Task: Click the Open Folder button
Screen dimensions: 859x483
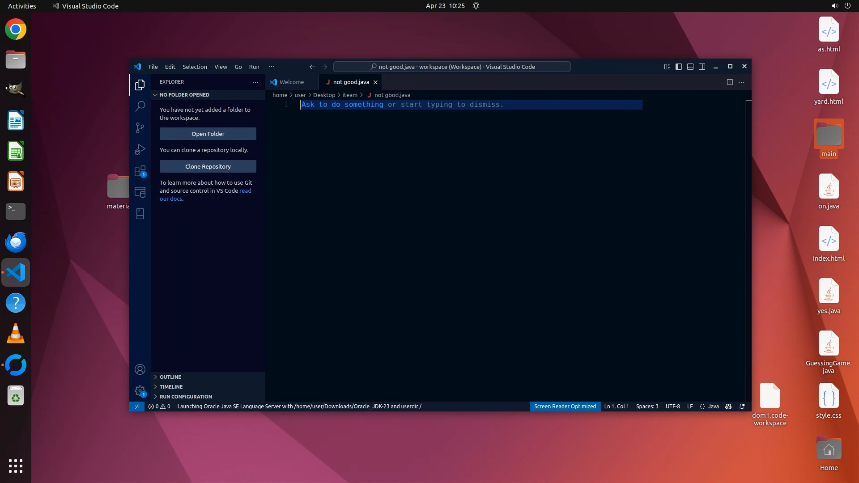Action: point(208,134)
